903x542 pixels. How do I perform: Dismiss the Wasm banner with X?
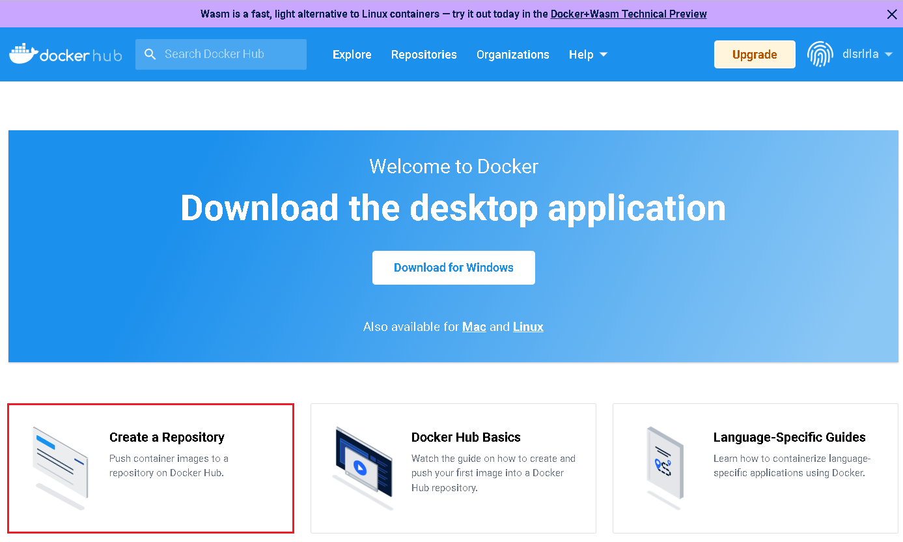coord(892,14)
